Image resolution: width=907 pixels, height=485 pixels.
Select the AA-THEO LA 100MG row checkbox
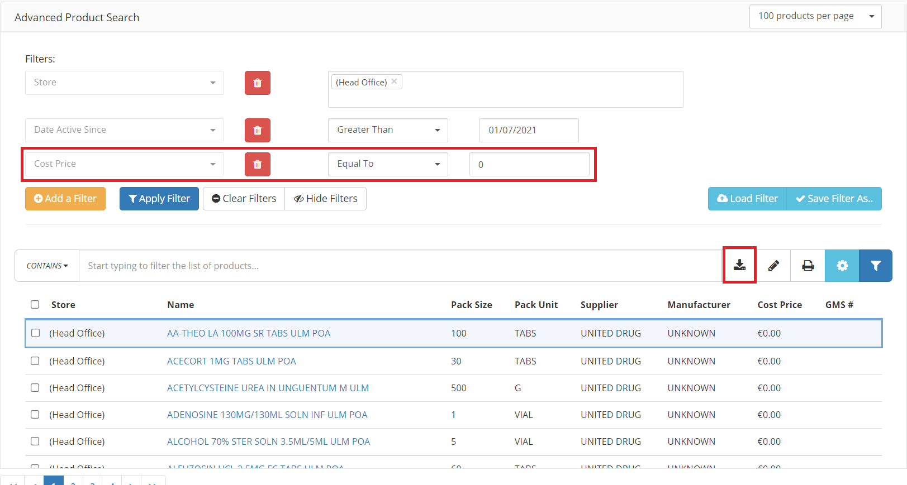click(35, 333)
